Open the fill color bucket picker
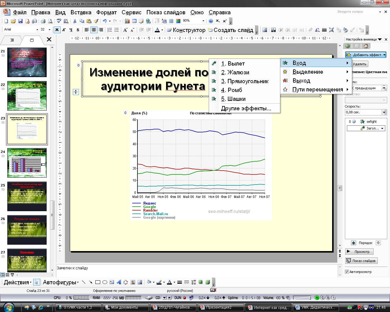Screen dimensions: 390x312 tap(149, 282)
